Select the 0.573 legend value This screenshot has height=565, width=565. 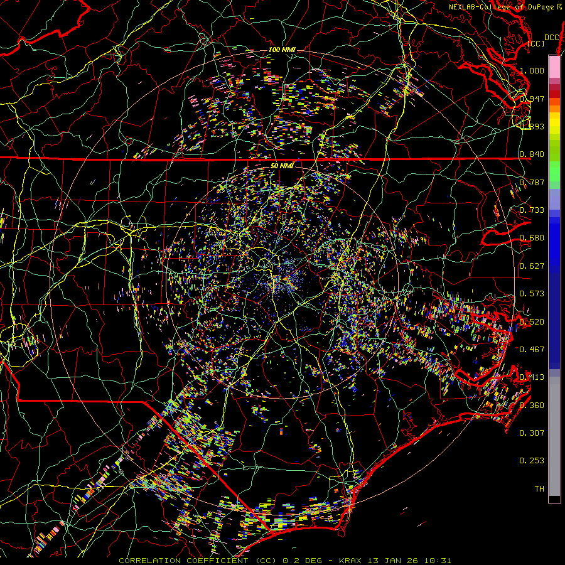(532, 294)
